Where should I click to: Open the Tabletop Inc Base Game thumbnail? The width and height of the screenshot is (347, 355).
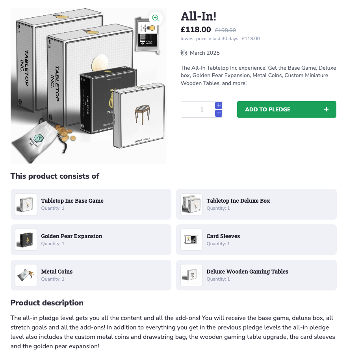26,204
